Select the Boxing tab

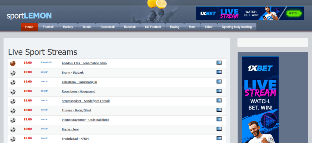coord(175,27)
